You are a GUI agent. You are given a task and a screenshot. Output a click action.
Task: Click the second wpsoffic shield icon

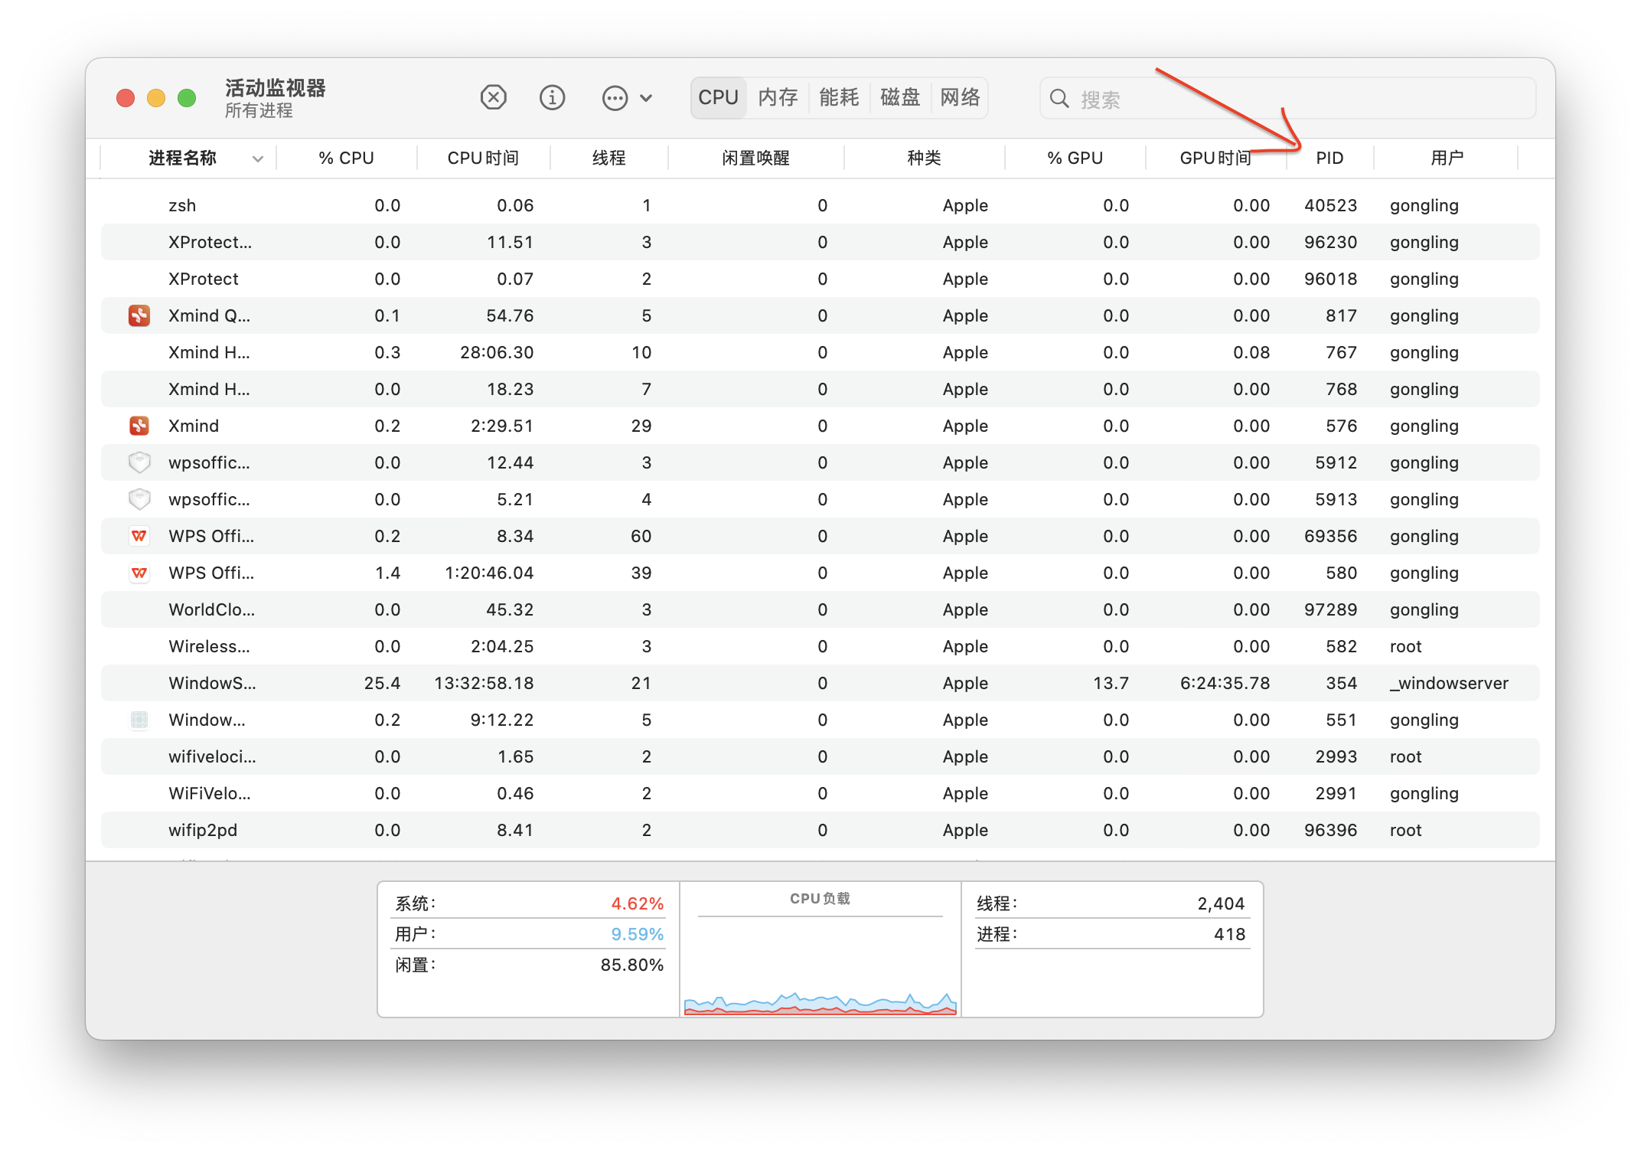(x=139, y=499)
